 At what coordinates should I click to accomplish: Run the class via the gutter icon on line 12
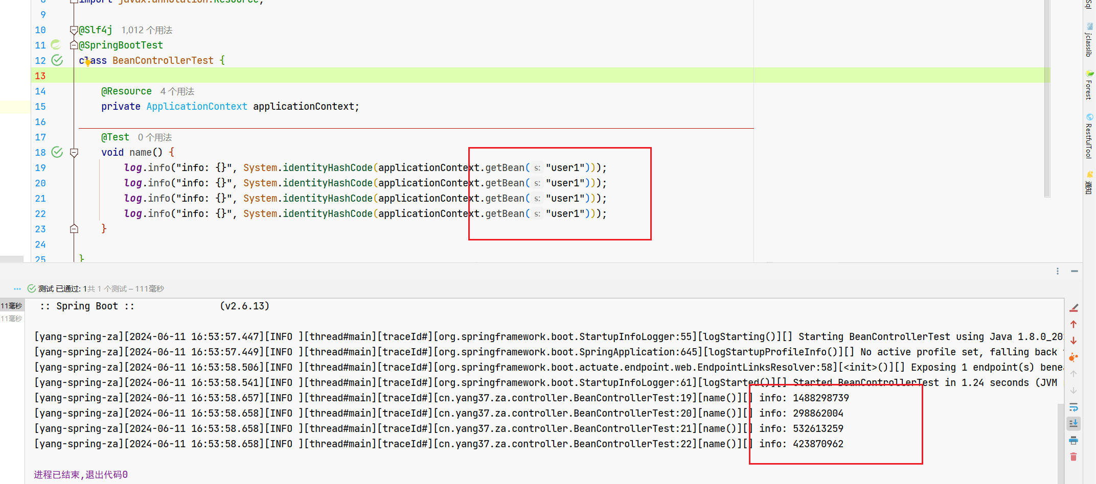point(57,60)
